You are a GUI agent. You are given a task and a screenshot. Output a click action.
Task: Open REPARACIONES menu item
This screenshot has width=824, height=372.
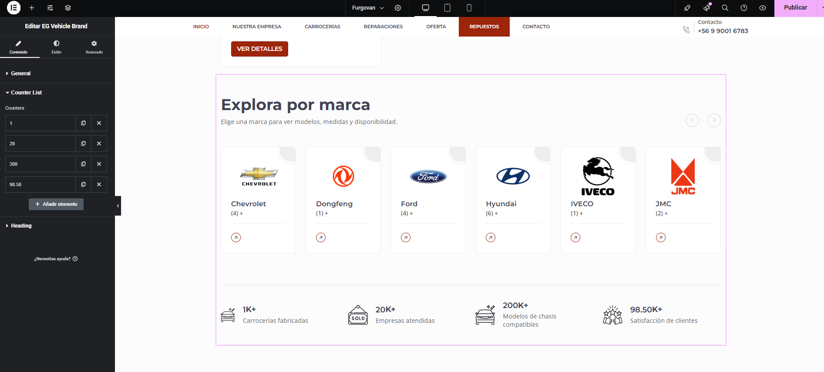383,27
